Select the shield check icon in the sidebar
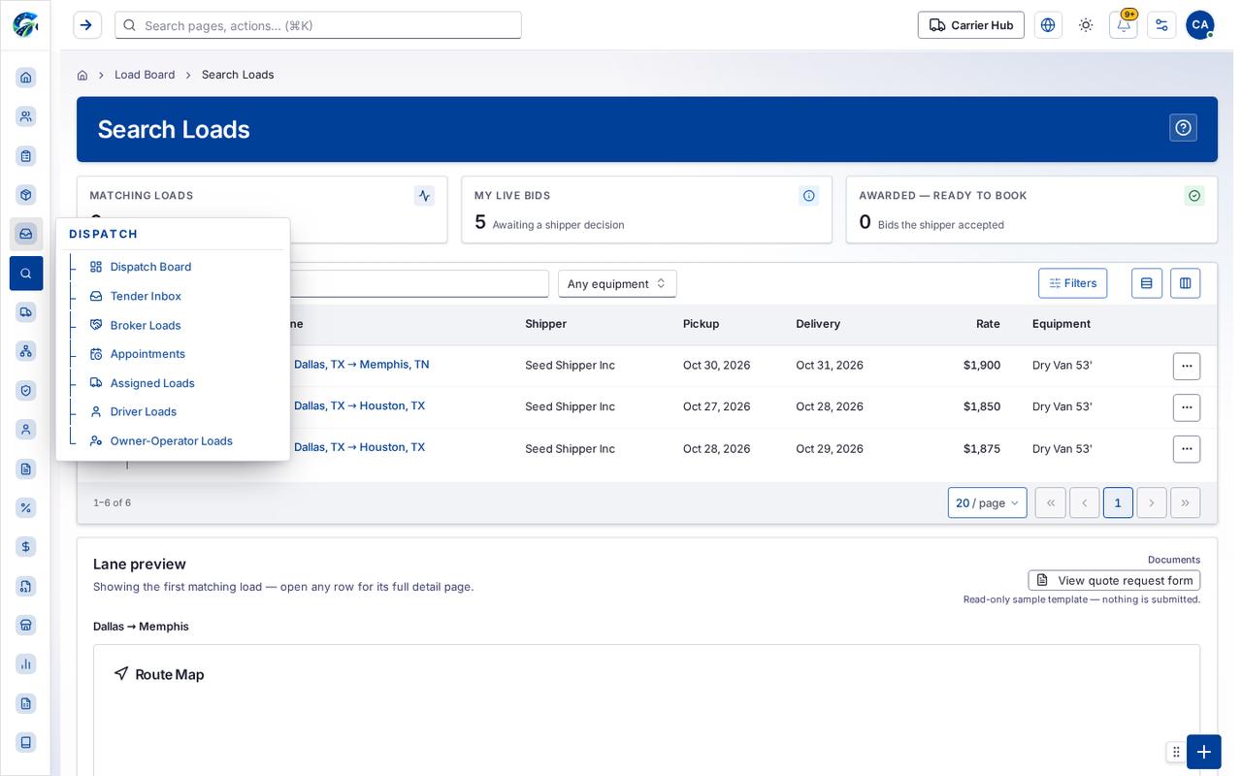1242x776 pixels. tap(26, 390)
